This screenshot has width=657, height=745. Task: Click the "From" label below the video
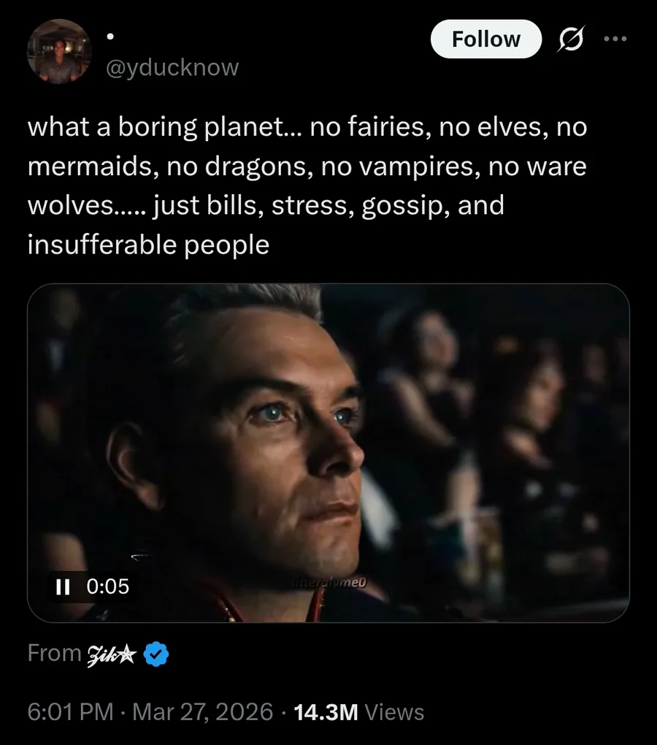[54, 653]
